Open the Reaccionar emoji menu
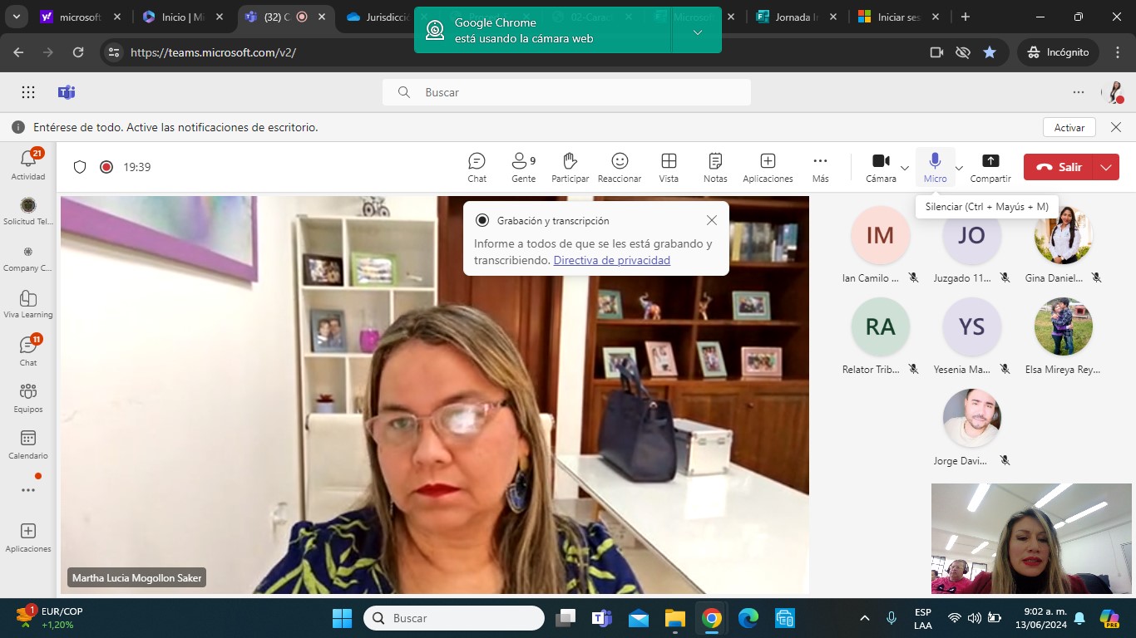 tap(620, 167)
